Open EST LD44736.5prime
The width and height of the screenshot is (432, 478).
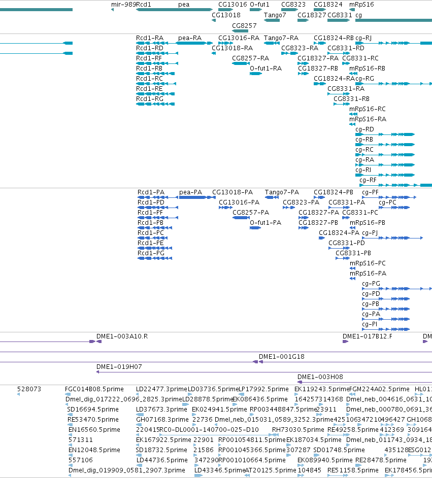coord(161,460)
